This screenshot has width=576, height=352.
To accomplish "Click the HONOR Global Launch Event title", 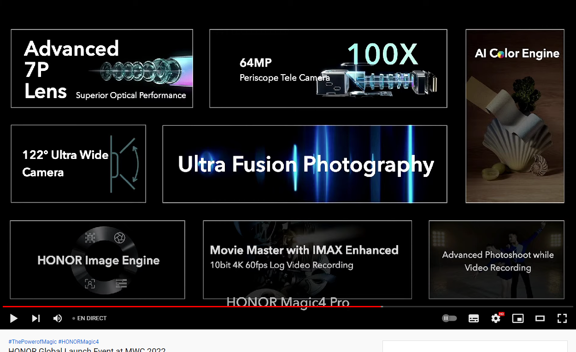I will (x=87, y=350).
